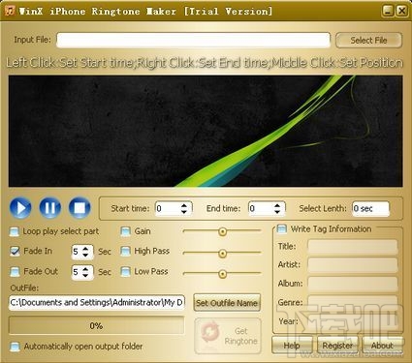Click the Select File button
This screenshot has height=363, width=412.
pos(368,41)
